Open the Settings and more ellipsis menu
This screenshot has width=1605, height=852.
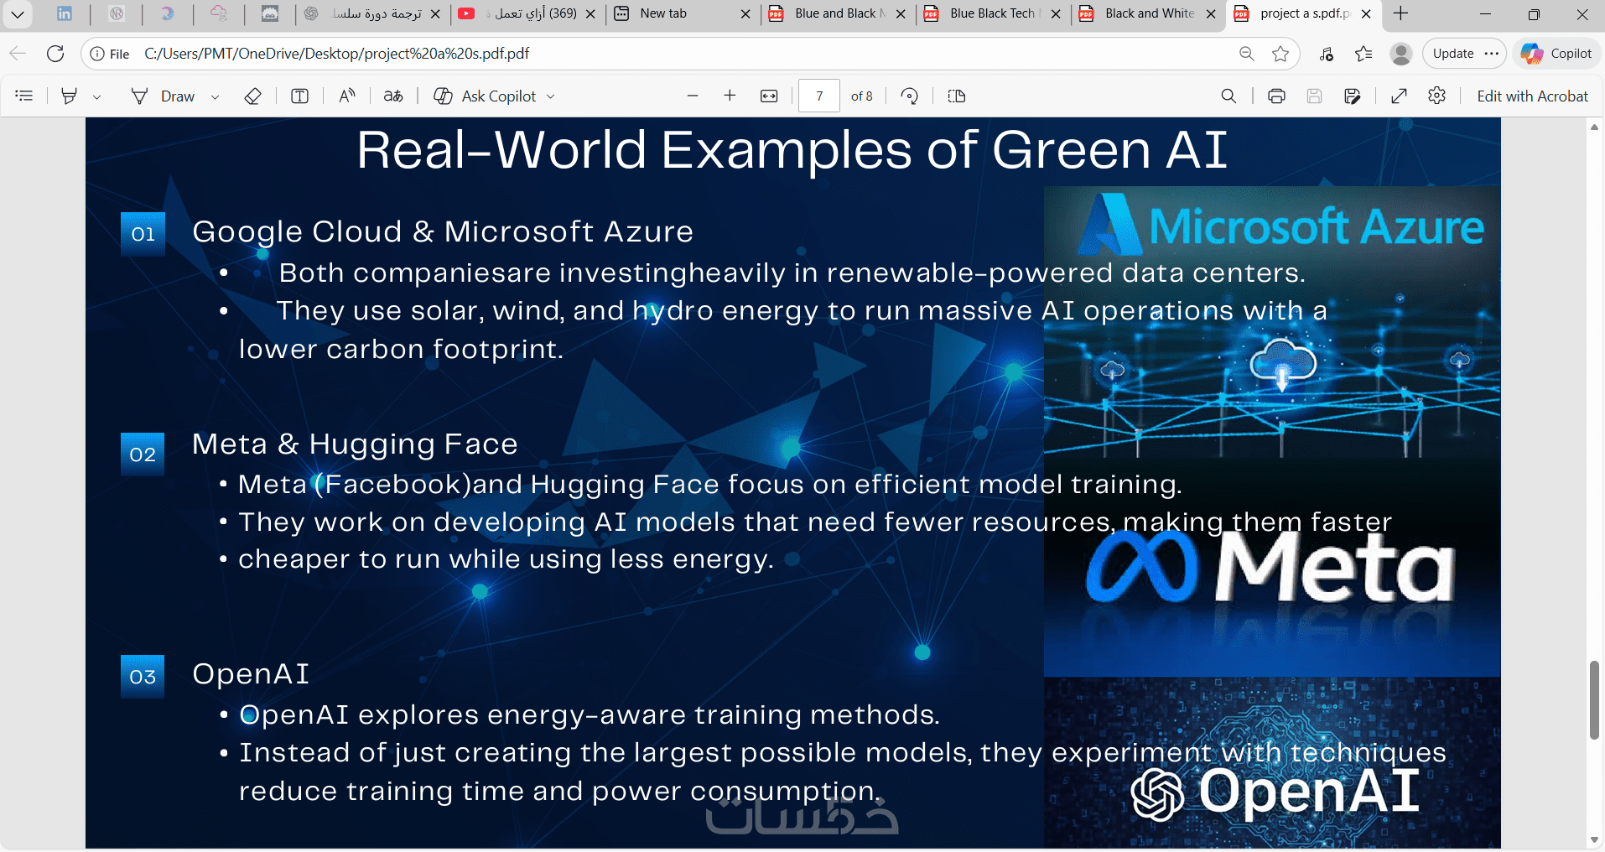pyautogui.click(x=1492, y=54)
